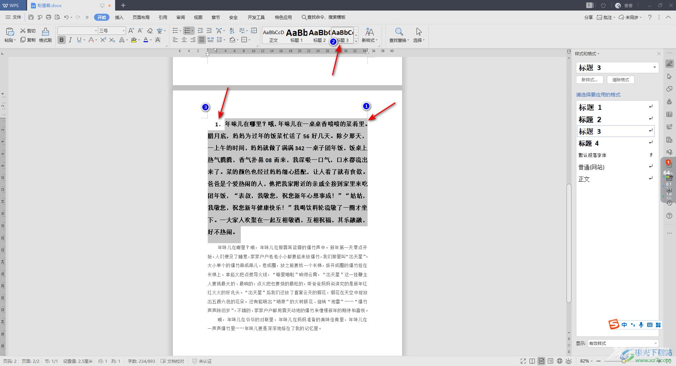The width and height of the screenshot is (676, 366).
Task: Open the font size dropdown showing 三号
Action: point(123,31)
